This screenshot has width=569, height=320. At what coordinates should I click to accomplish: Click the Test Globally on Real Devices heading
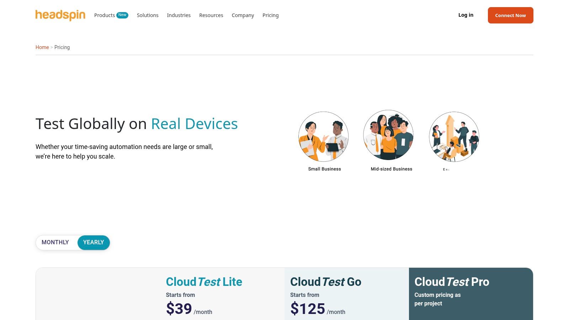[x=137, y=124]
